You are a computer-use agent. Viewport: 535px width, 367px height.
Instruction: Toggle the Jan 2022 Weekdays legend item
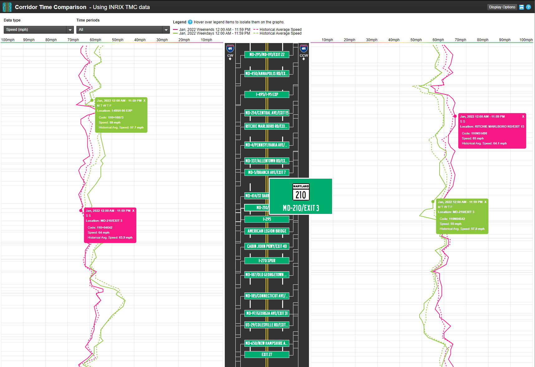(214, 33)
